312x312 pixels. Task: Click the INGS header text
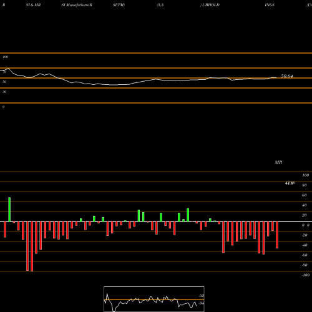pyautogui.click(x=270, y=5)
